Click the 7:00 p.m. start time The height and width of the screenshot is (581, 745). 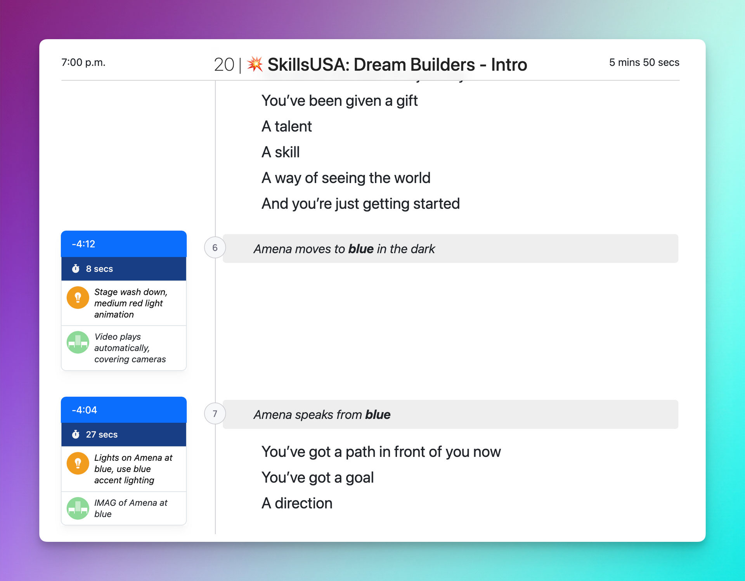pyautogui.click(x=83, y=62)
